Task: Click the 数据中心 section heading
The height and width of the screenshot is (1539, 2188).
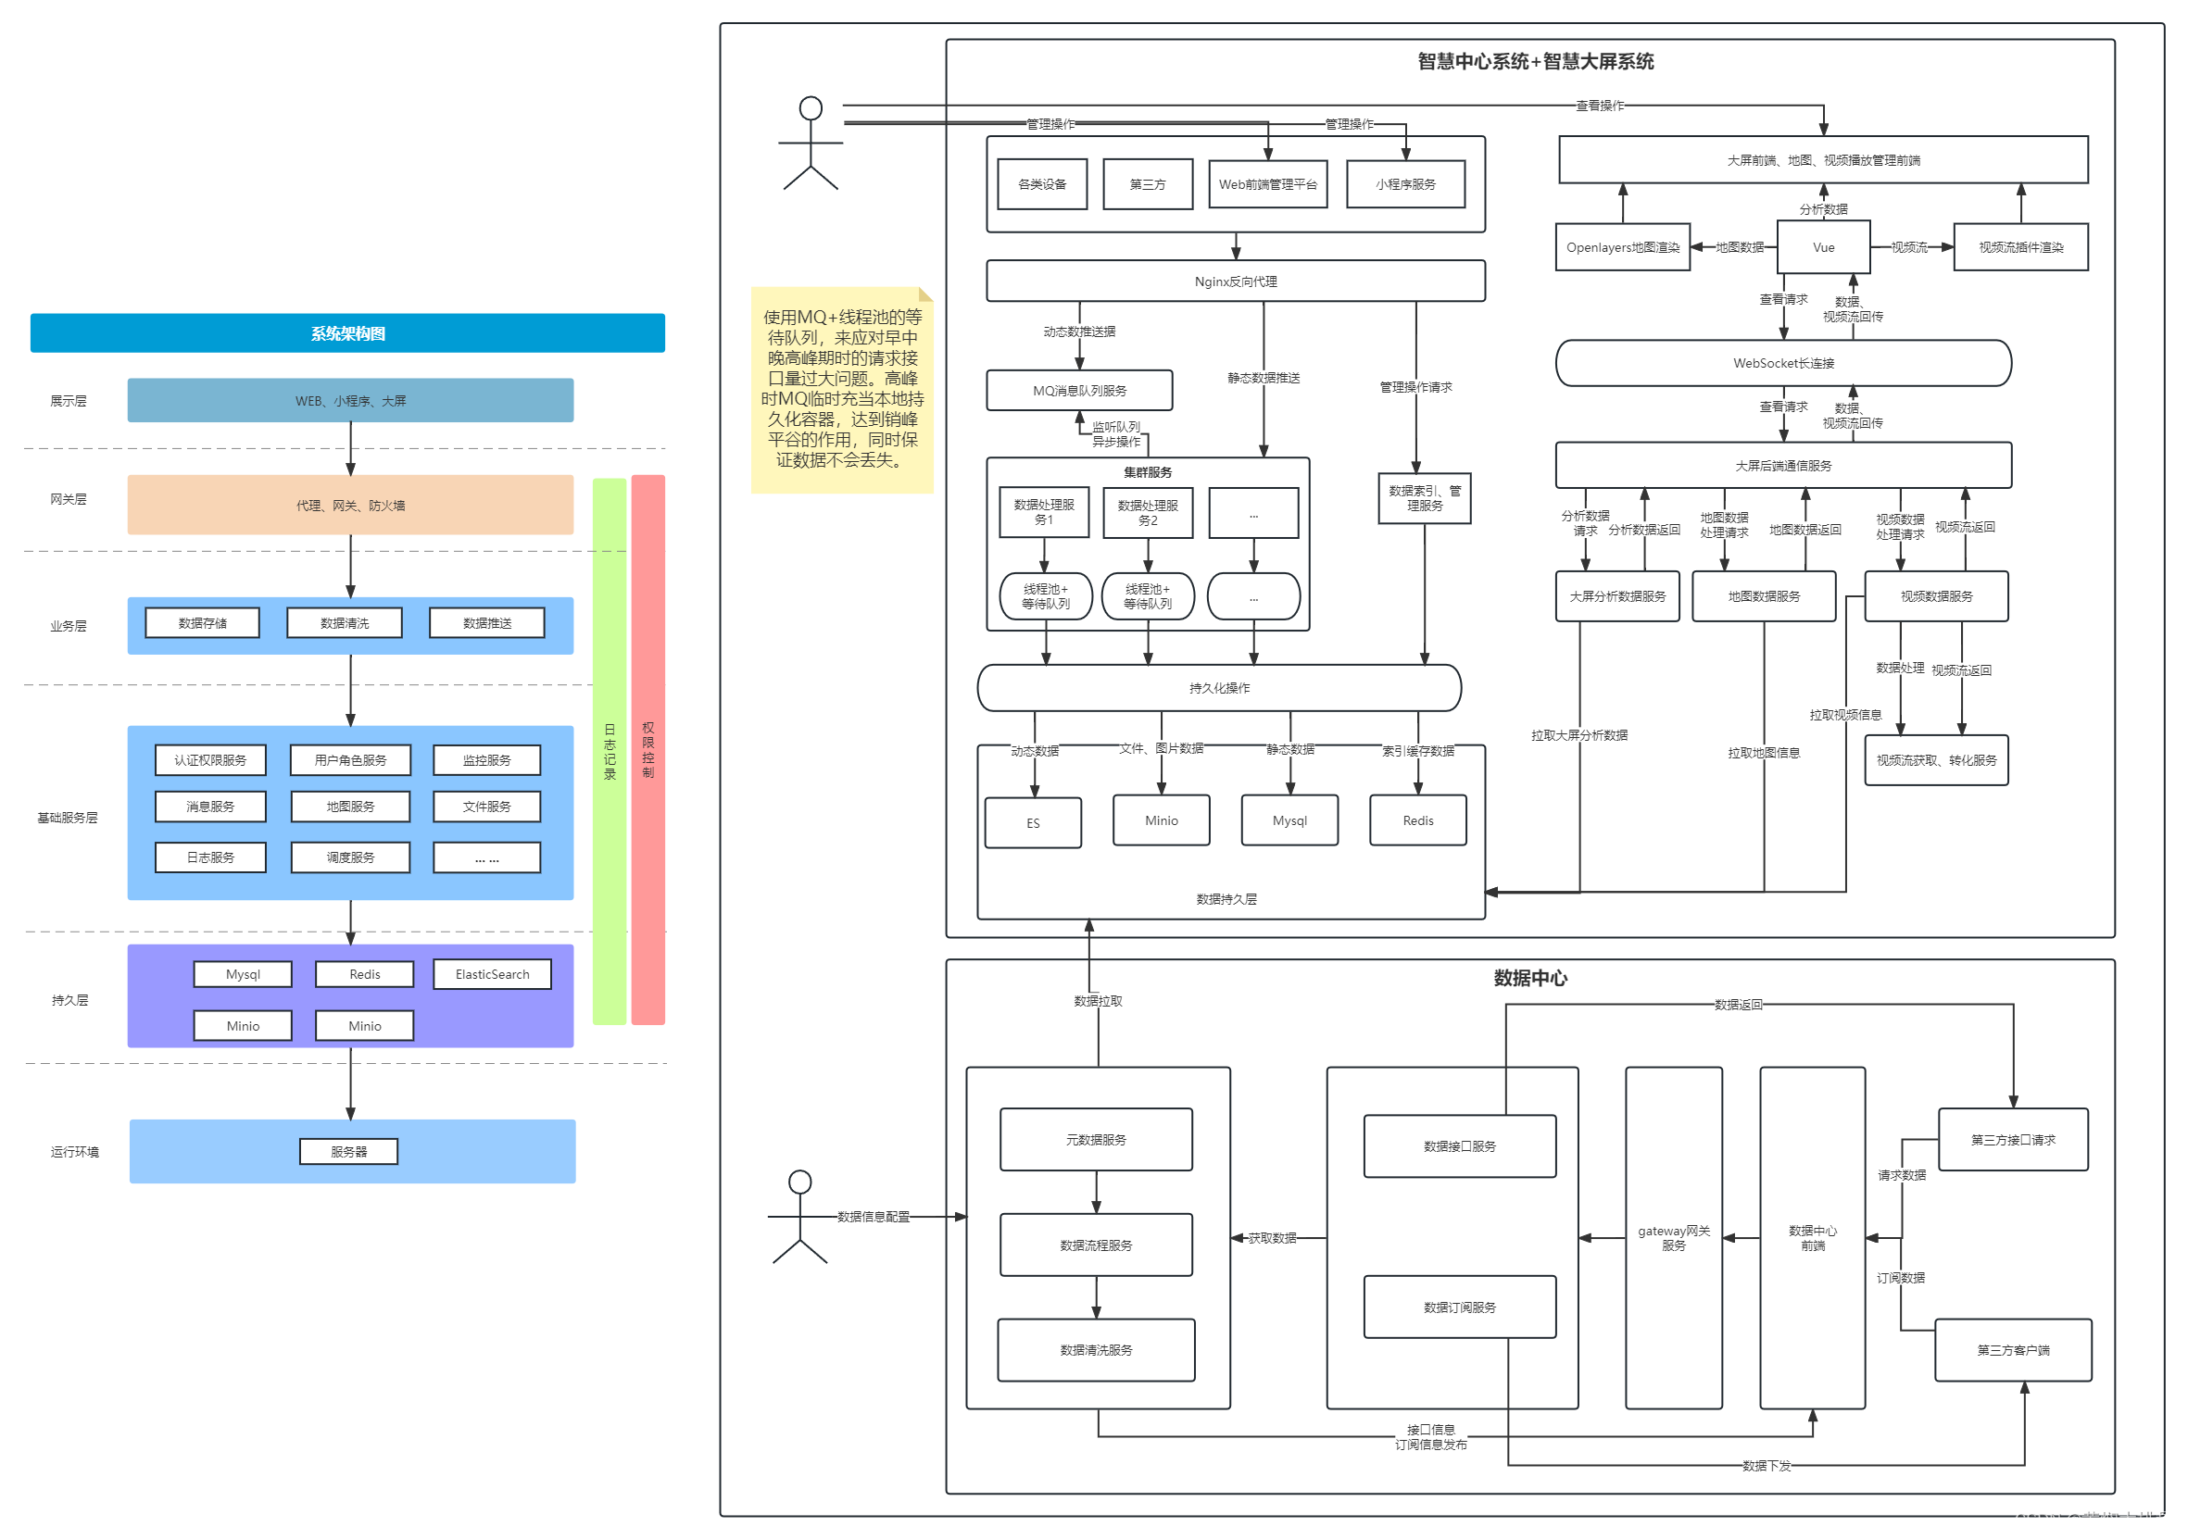Action: coord(1530,978)
